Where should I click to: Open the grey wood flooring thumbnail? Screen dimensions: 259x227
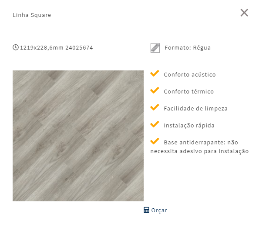click(78, 136)
